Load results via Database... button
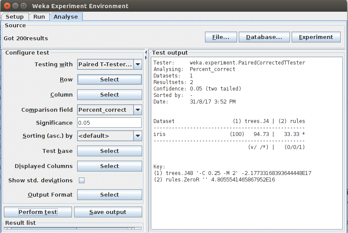 point(264,37)
